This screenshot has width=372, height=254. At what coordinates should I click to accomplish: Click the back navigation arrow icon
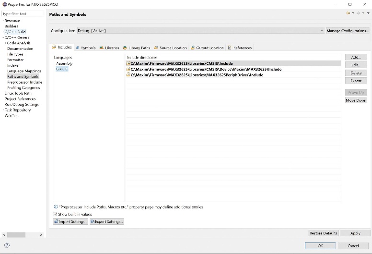348,13
